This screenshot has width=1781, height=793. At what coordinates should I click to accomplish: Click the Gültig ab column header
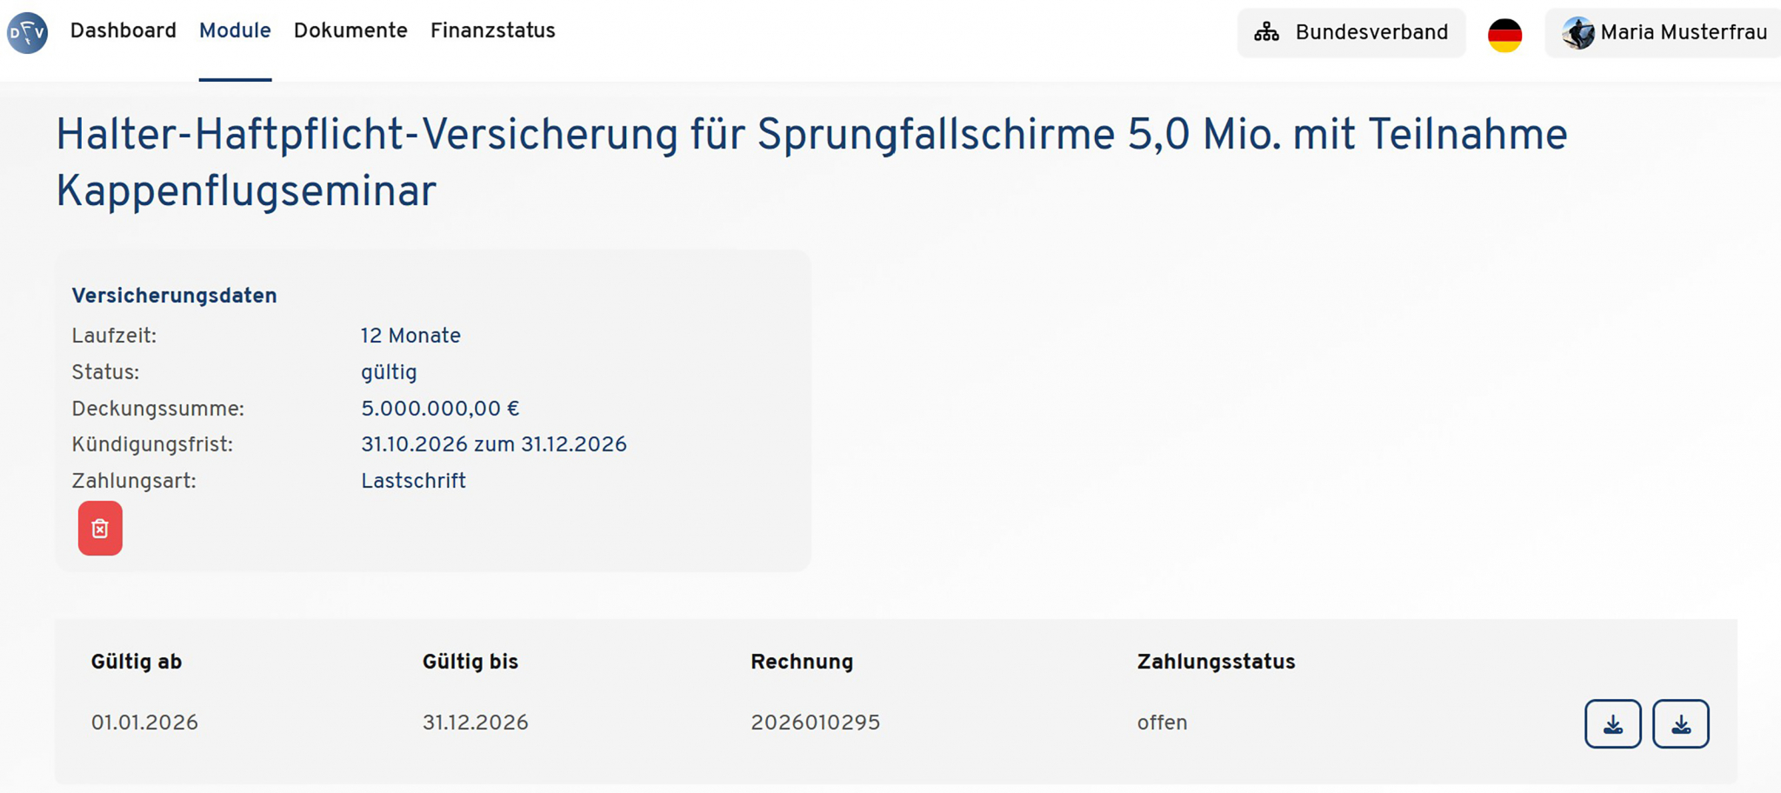pos(137,662)
